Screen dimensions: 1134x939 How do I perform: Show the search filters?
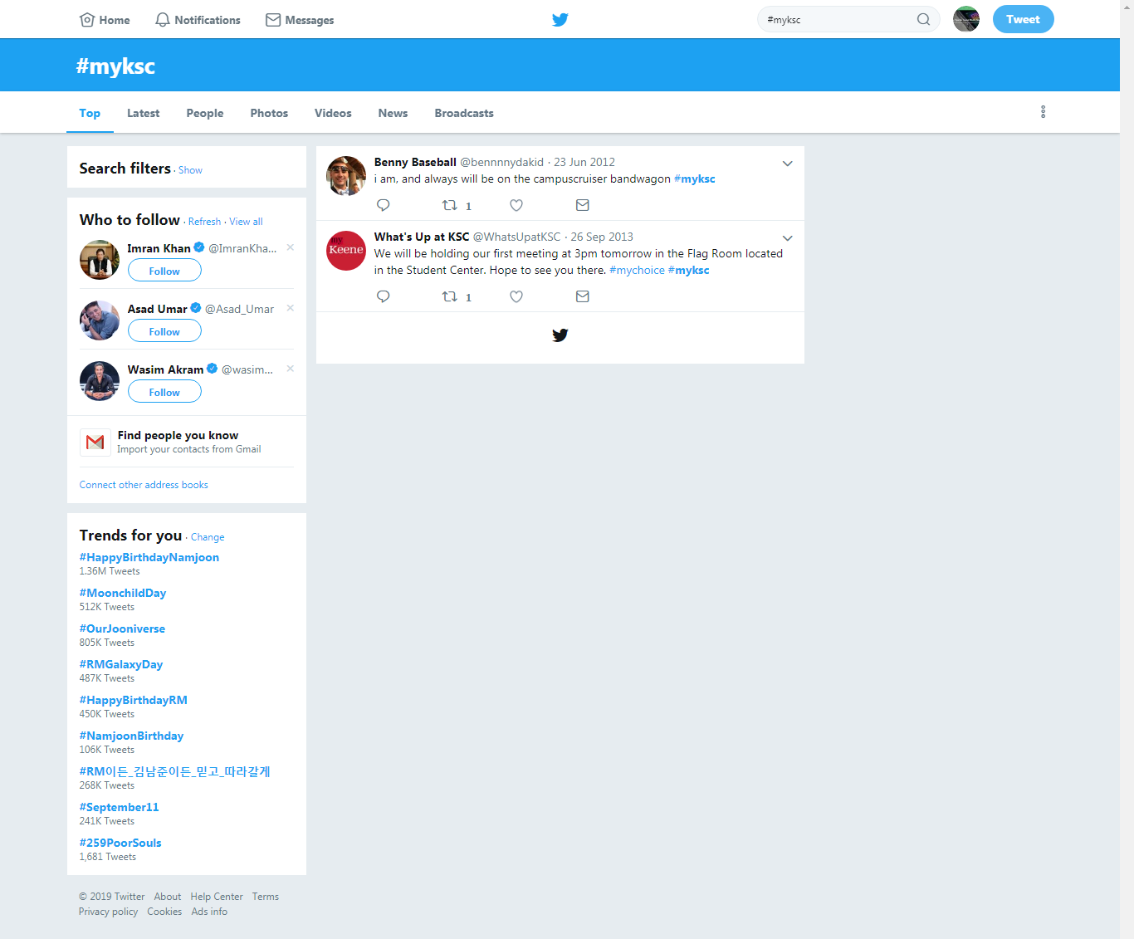[x=190, y=170]
